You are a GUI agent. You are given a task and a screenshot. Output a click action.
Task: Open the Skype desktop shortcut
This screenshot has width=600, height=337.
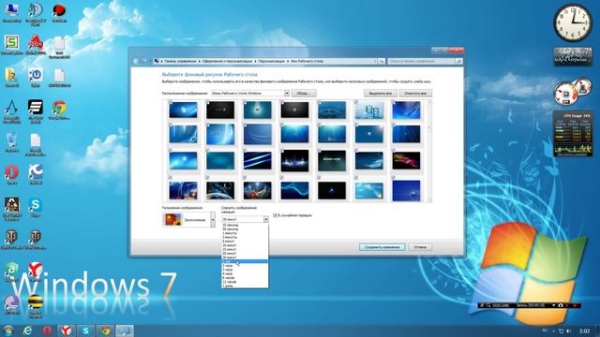36,207
